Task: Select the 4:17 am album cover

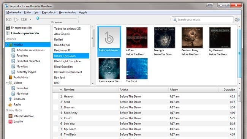Action: [x=137, y=38]
